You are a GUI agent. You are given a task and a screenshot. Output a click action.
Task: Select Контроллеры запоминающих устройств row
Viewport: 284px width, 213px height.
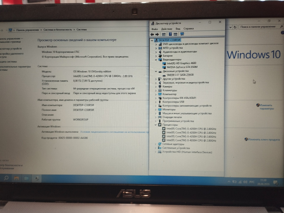[187, 105]
